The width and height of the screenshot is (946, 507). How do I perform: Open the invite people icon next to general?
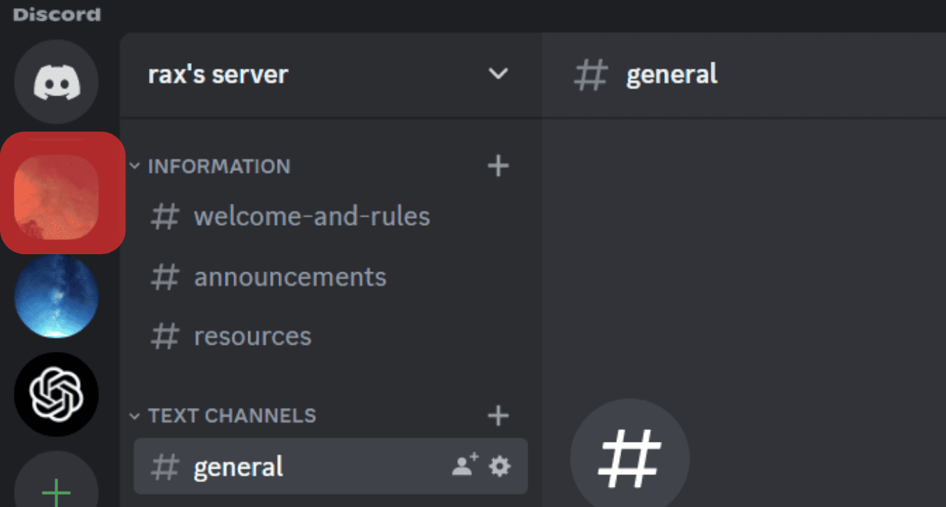463,467
